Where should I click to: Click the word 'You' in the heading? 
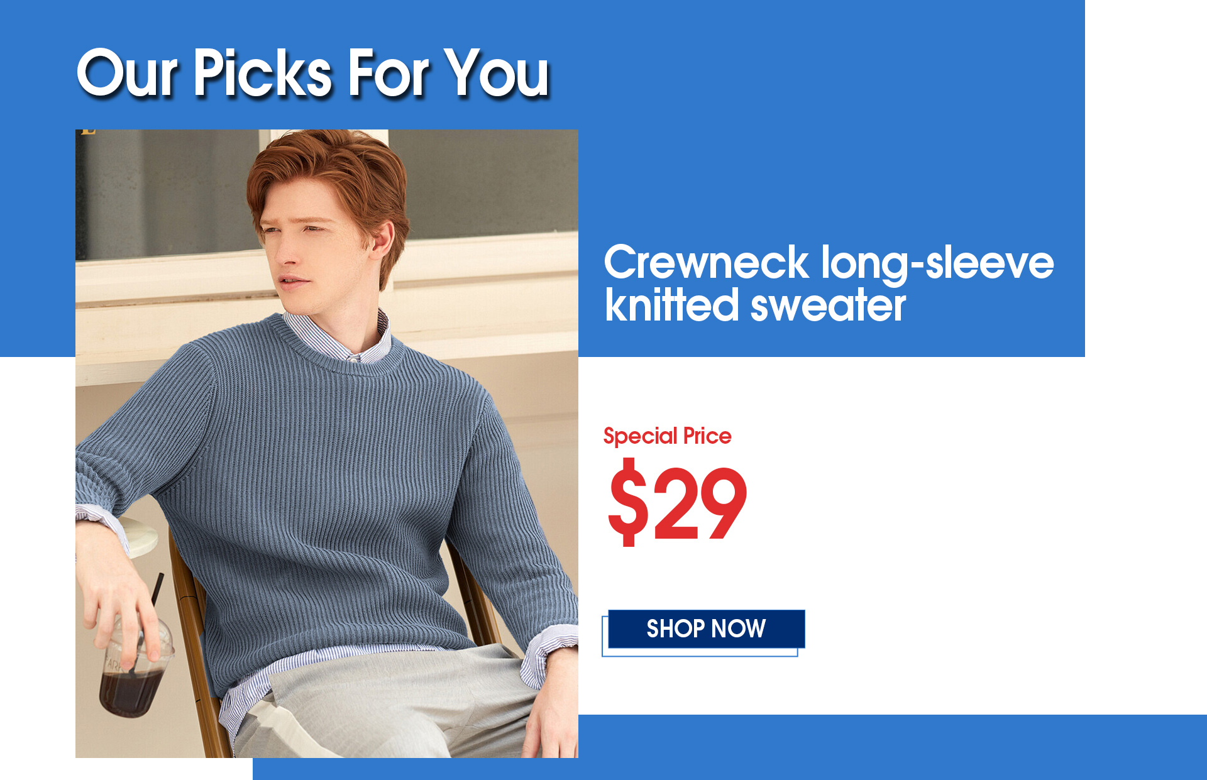(497, 73)
